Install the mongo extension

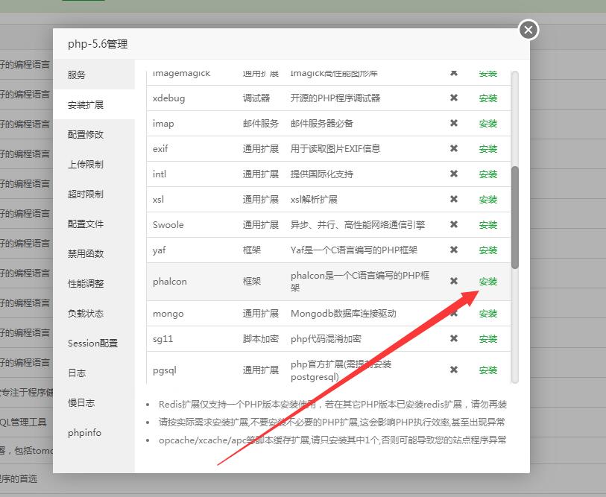(x=488, y=314)
